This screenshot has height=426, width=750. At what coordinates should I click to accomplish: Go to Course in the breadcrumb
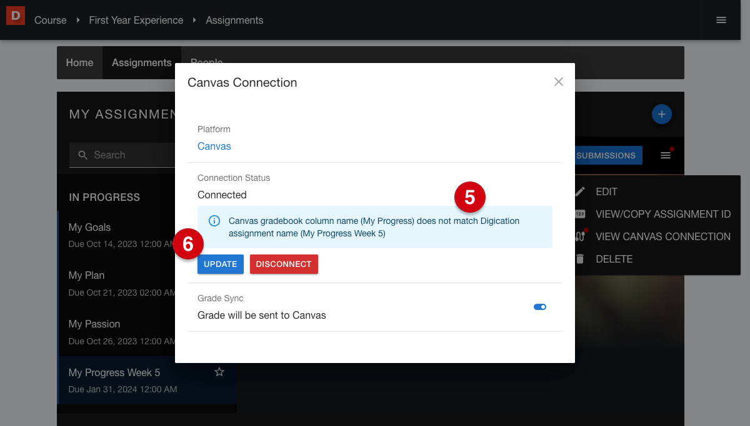coord(51,20)
